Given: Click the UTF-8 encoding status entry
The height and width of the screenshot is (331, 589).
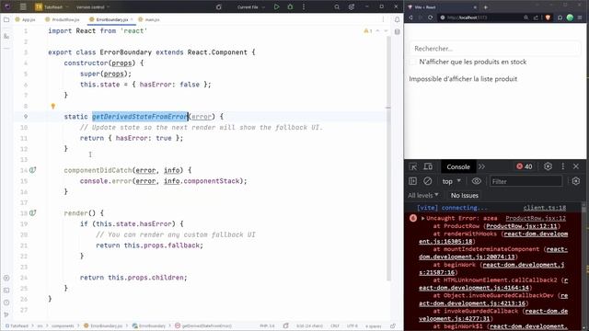Looking at the screenshot, I should pyautogui.click(x=352, y=325).
